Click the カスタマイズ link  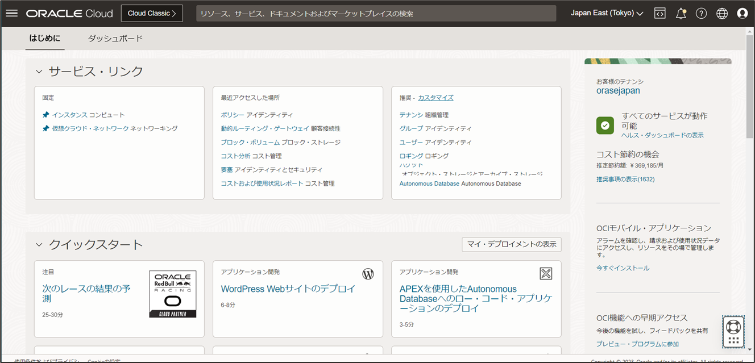pyautogui.click(x=435, y=98)
